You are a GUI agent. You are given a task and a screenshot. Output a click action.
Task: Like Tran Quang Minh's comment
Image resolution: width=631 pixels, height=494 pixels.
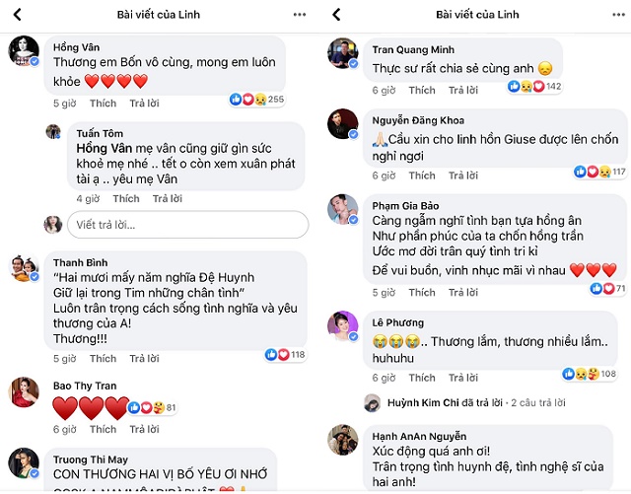(x=422, y=90)
